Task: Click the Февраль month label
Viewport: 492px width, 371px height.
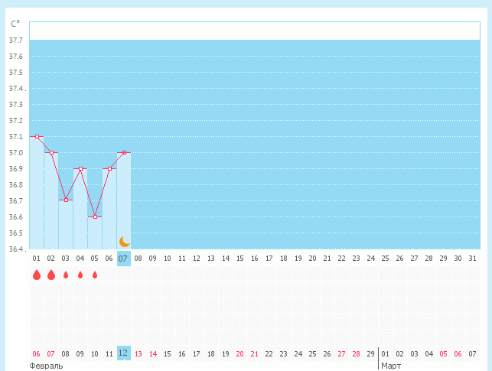Action: tap(46, 366)
